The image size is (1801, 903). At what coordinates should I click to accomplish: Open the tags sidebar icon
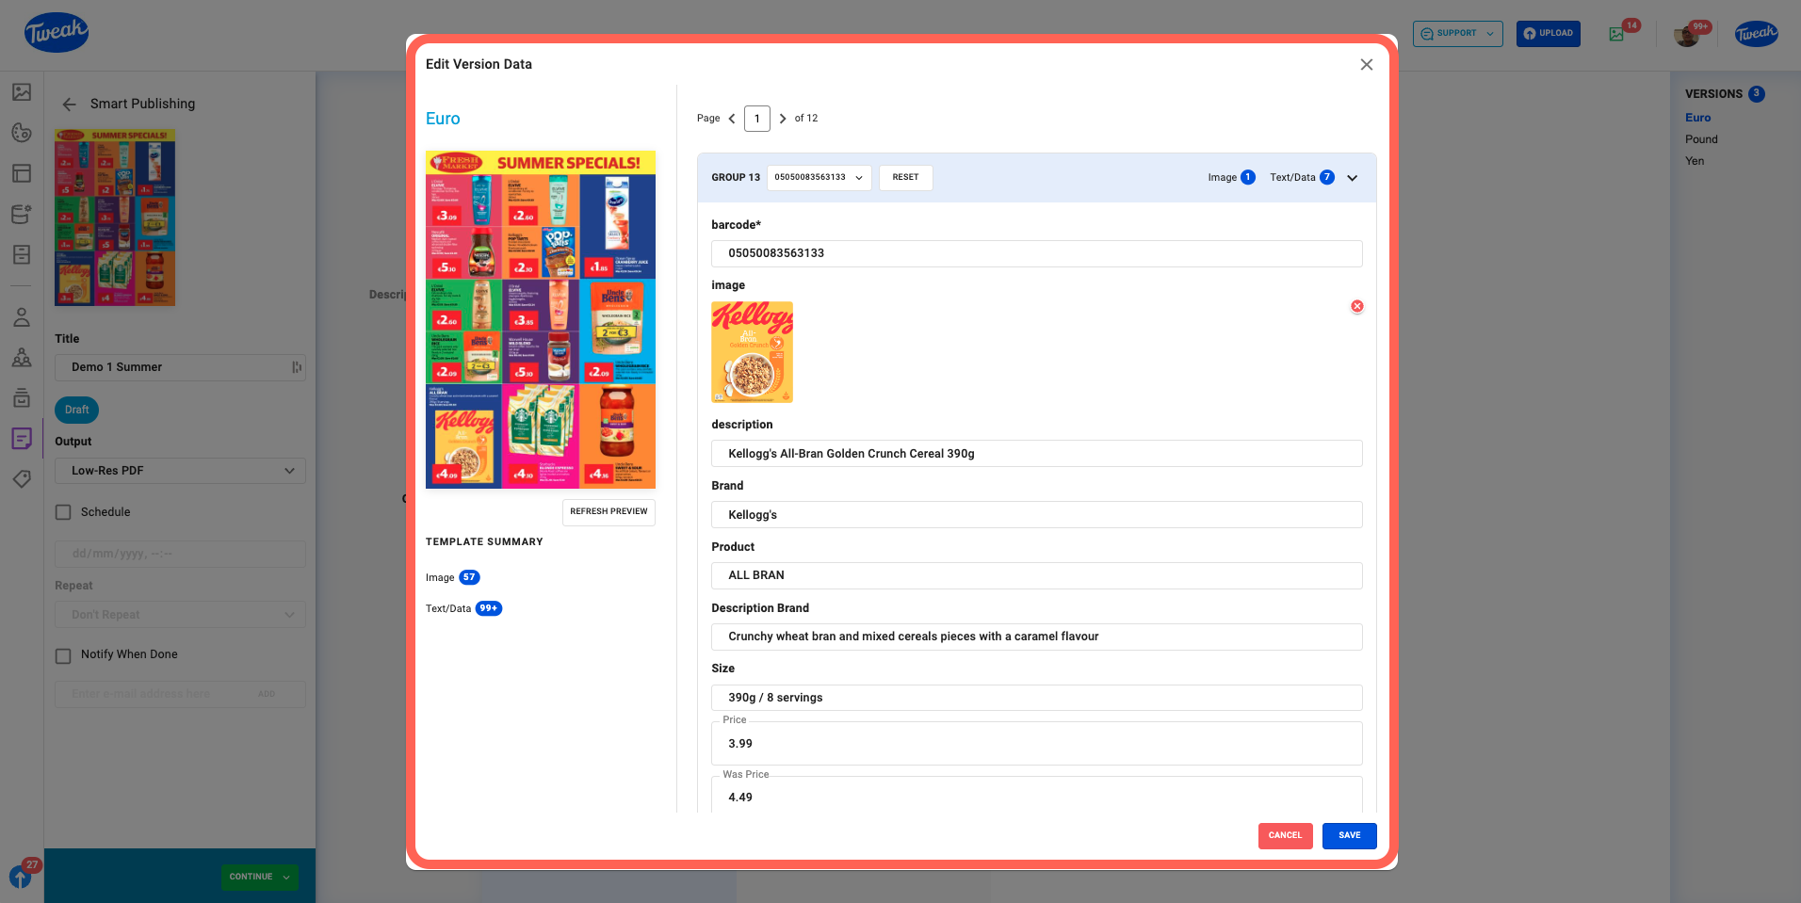(x=22, y=478)
